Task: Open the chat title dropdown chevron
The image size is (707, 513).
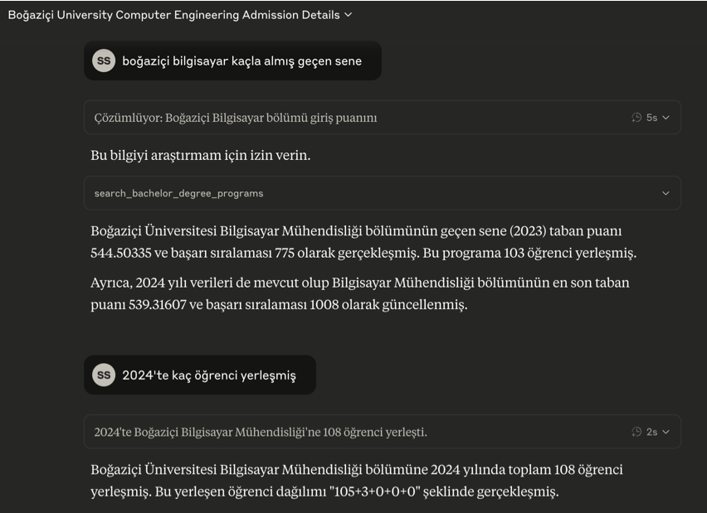Action: click(349, 15)
